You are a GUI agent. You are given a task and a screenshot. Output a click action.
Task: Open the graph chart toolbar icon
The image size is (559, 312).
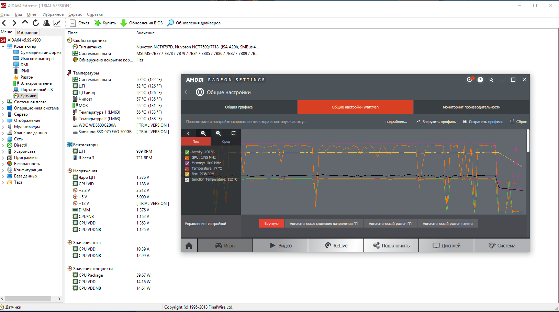coord(57,23)
